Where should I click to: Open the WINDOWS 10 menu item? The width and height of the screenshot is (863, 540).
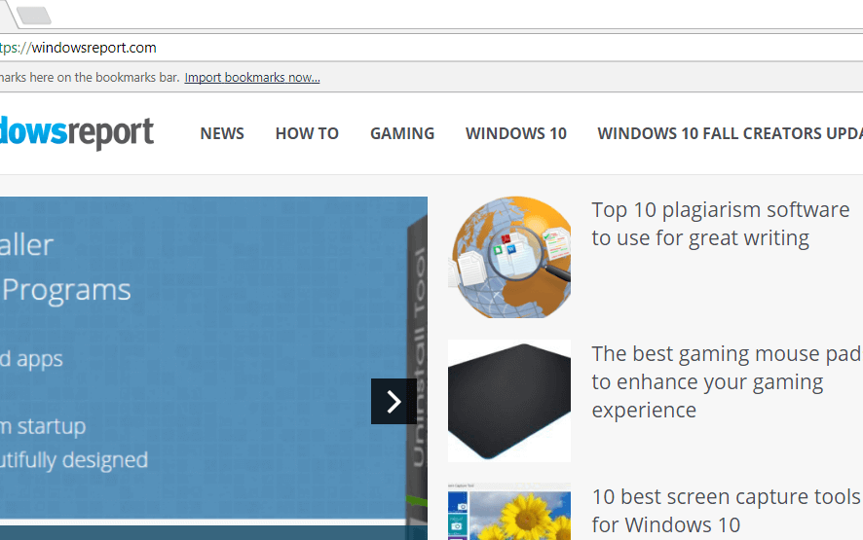(516, 133)
